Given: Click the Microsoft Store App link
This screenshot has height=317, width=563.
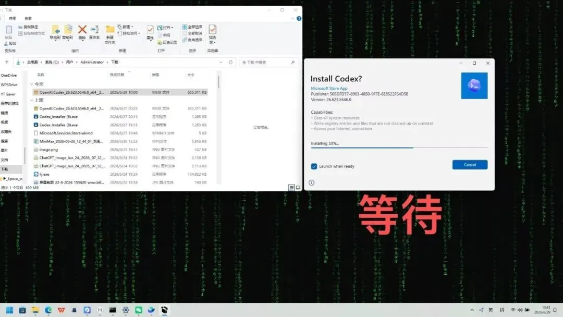Looking at the screenshot, I should pyautogui.click(x=329, y=88).
